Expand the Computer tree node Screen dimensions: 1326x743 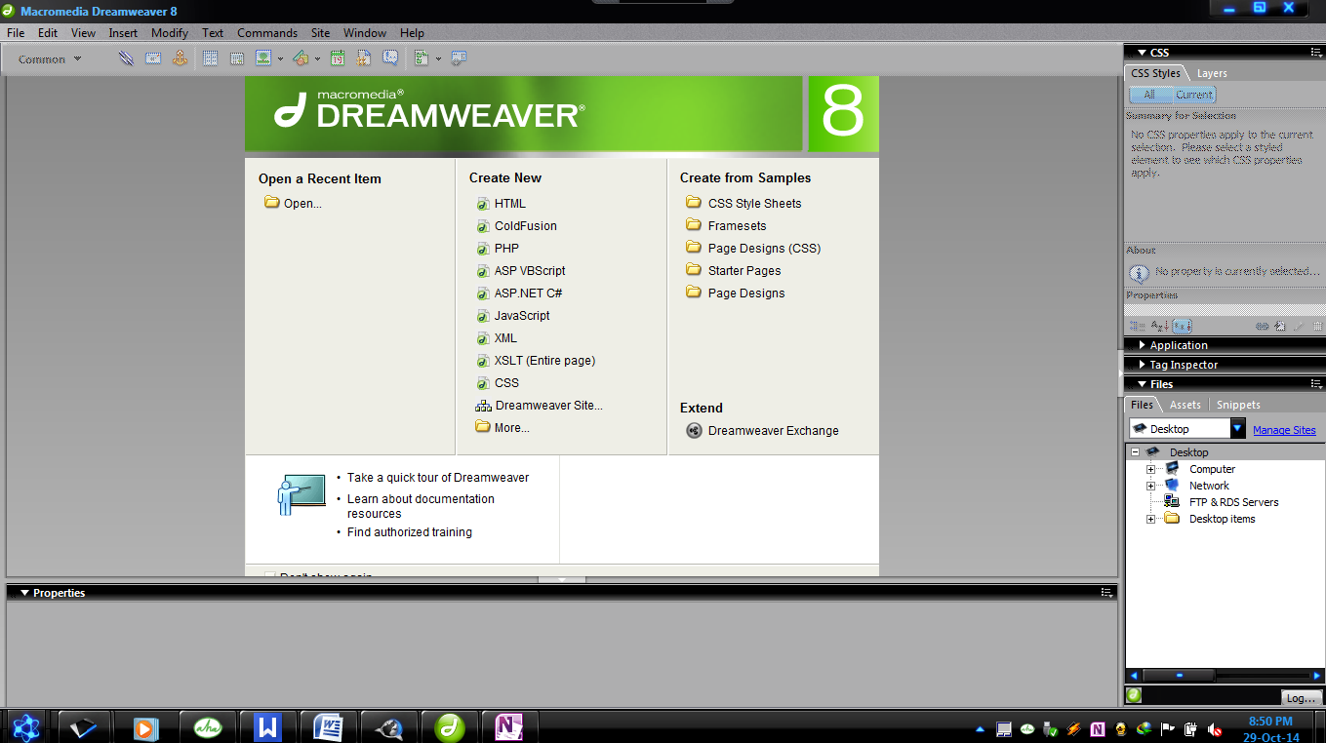(x=1150, y=469)
